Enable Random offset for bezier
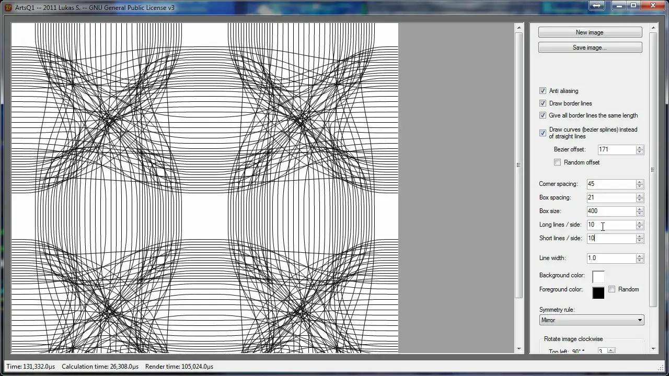Screen dimensions: 669x376 558,162
